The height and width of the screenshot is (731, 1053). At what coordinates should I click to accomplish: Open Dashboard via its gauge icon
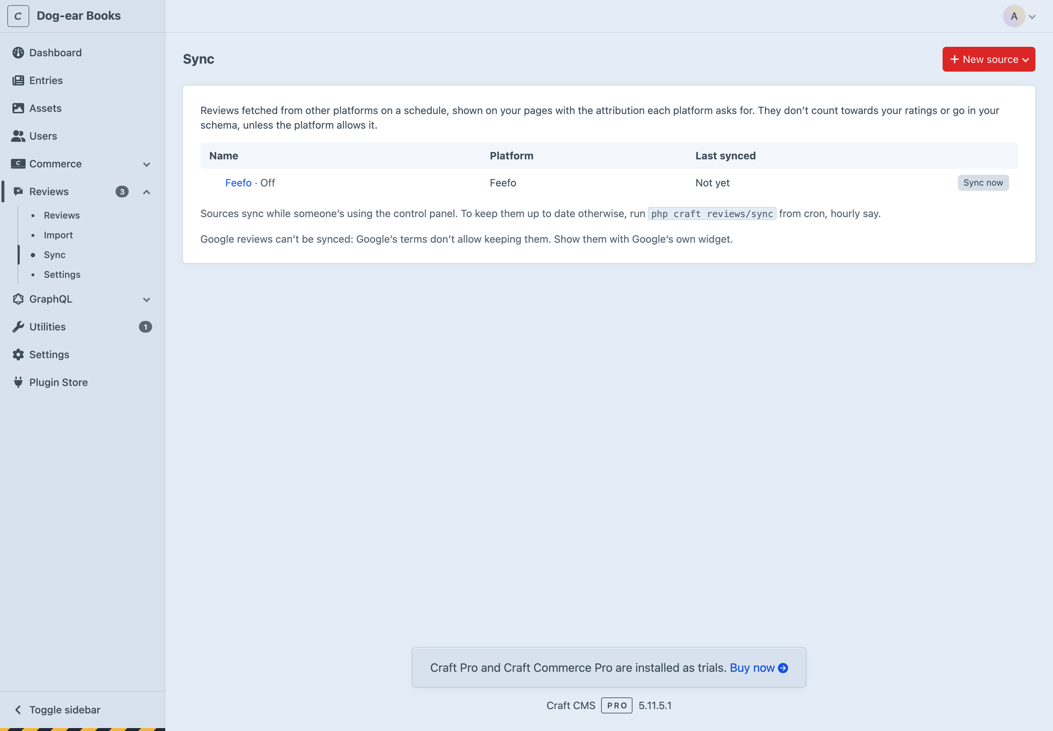point(18,53)
